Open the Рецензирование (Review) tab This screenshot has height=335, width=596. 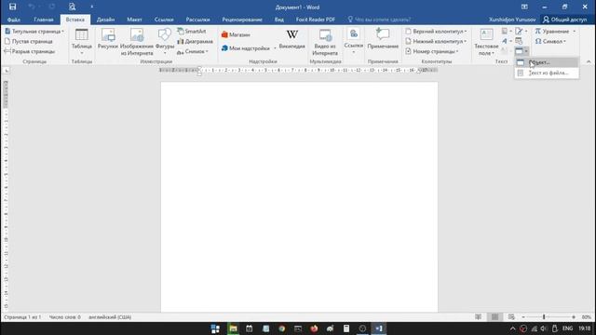(x=242, y=20)
